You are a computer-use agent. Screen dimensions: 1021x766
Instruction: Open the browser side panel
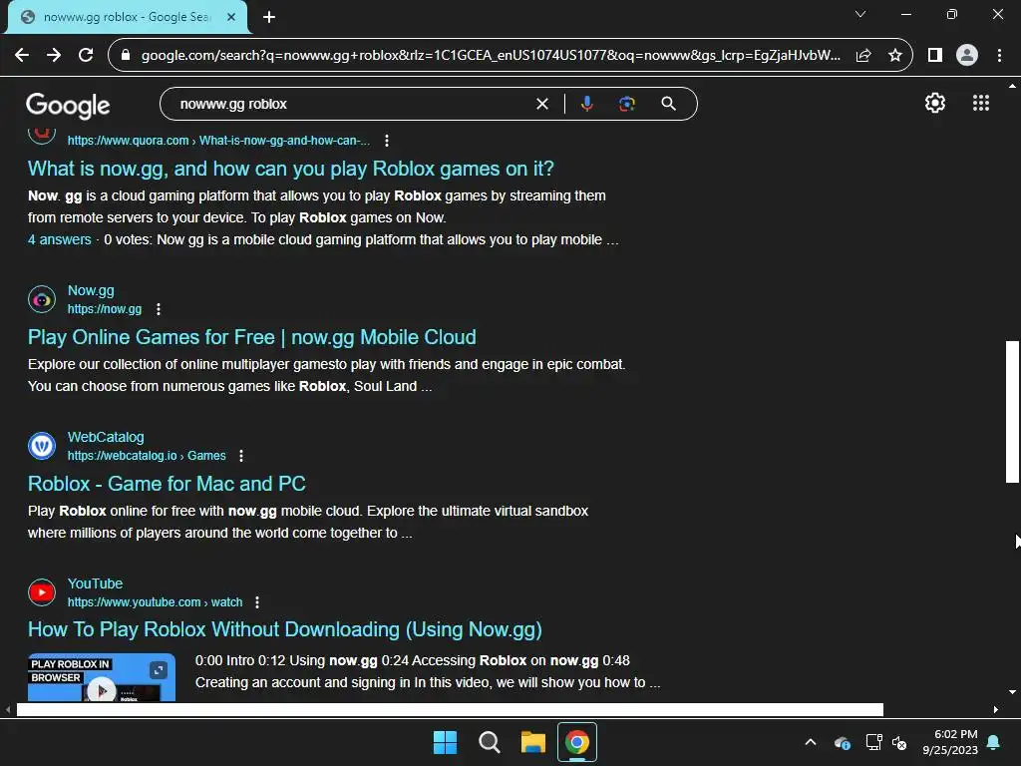tap(935, 56)
